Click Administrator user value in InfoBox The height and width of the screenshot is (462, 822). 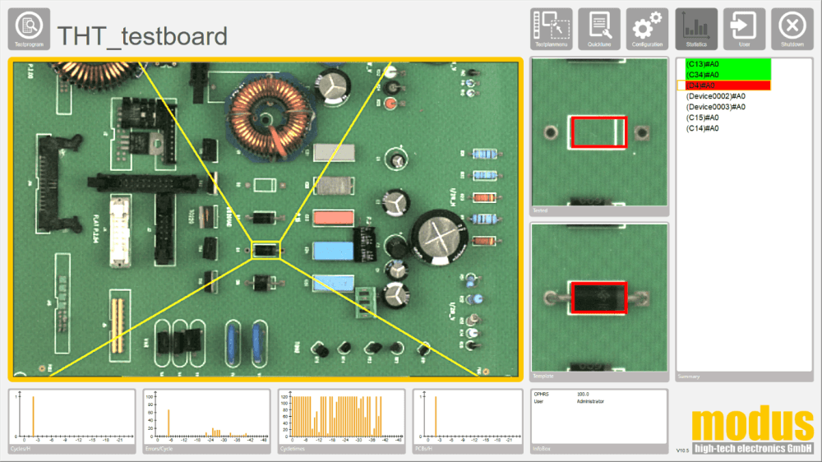tap(590, 401)
